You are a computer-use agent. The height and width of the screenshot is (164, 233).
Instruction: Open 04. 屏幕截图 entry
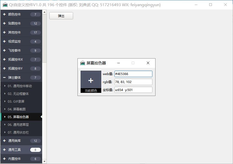coord(17,109)
